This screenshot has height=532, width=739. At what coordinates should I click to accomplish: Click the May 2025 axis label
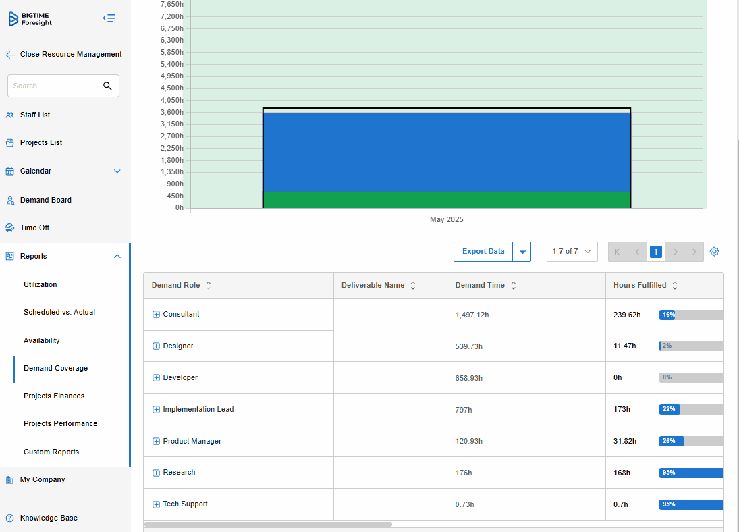[x=446, y=220]
